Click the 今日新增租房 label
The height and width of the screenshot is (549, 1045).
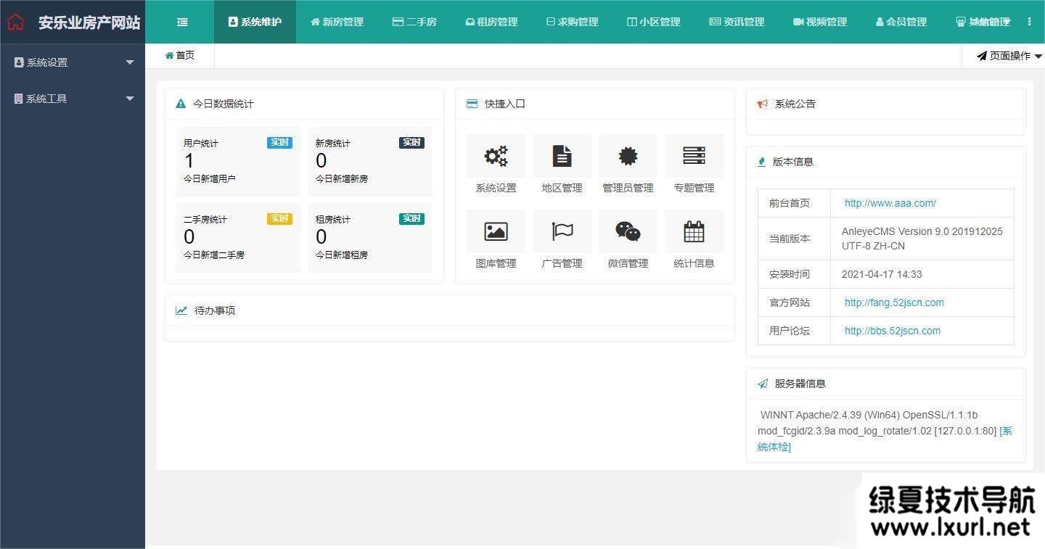click(341, 255)
